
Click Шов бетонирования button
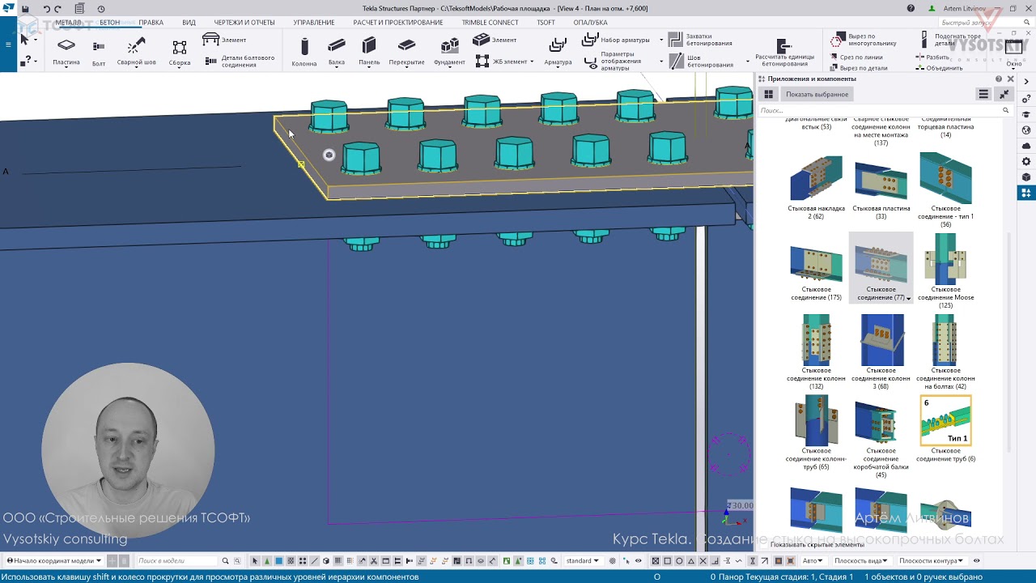click(701, 61)
